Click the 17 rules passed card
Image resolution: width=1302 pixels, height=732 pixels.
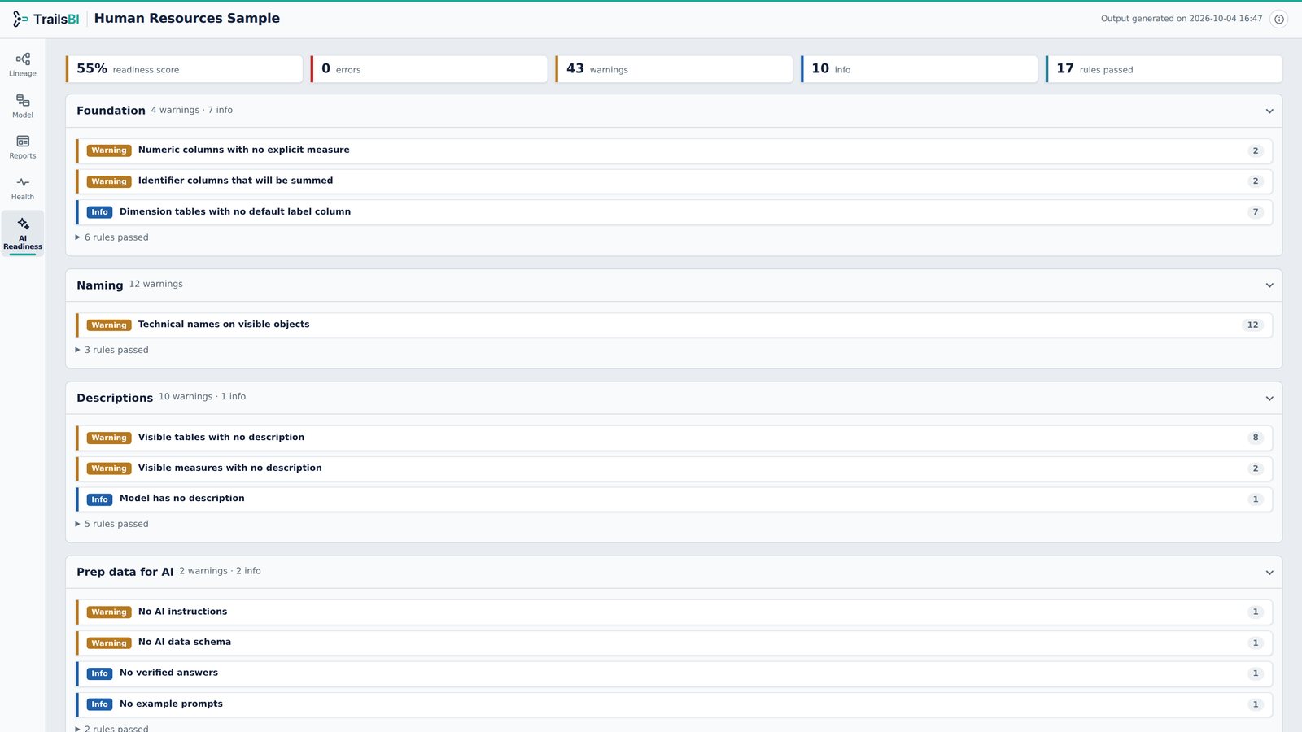pyautogui.click(x=1164, y=69)
